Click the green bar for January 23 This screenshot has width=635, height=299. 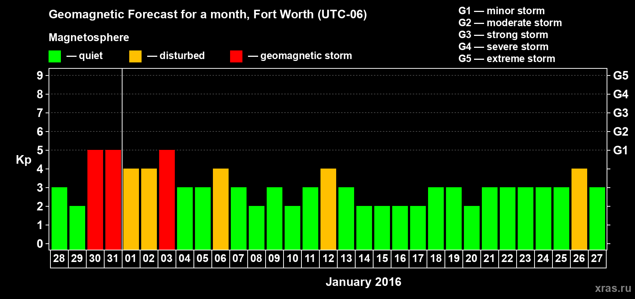[x=526, y=219]
